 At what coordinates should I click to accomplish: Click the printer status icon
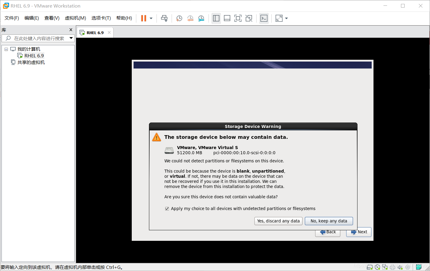click(393, 267)
